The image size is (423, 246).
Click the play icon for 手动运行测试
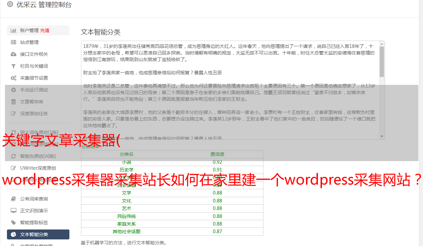14,90
